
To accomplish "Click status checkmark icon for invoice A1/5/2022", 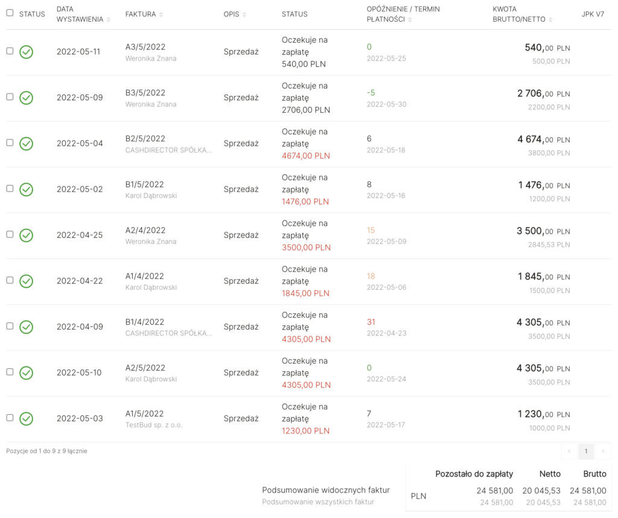I will (x=26, y=419).
